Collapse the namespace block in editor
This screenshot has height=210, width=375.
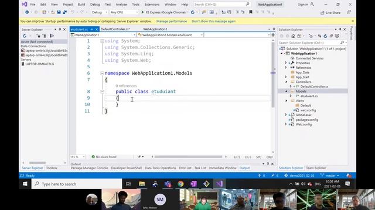(102, 73)
